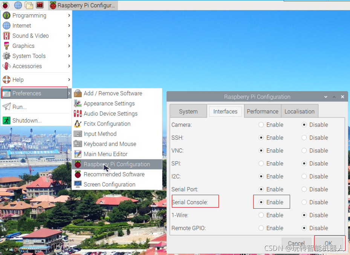Expand the Accessories submenu arrow
Viewport: 350px width, 255px height.
69,66
